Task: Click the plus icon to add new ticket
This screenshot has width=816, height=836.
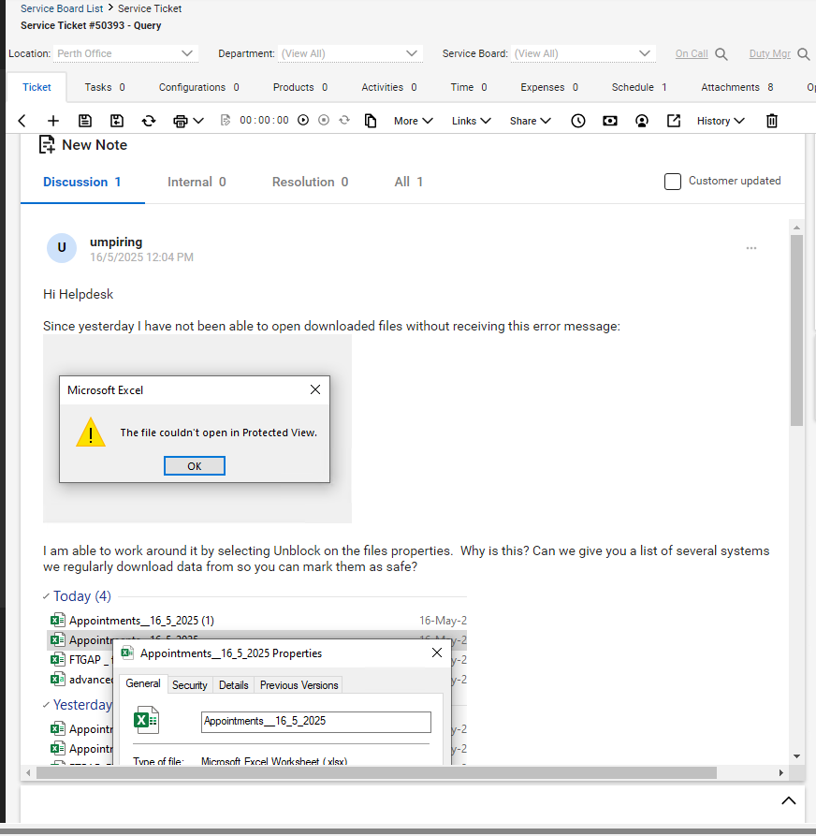Action: tap(53, 121)
